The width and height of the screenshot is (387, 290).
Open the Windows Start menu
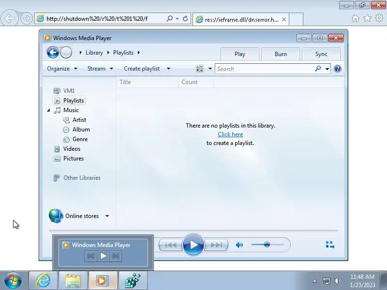[13, 280]
